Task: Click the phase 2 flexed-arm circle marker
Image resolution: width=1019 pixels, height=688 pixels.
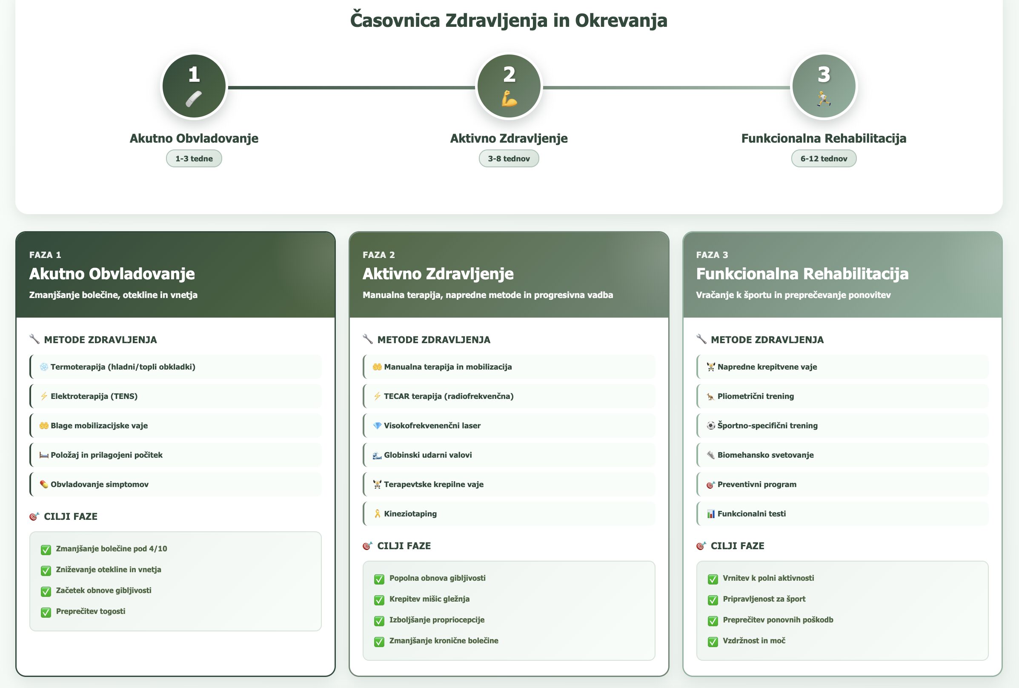Action: [x=509, y=86]
